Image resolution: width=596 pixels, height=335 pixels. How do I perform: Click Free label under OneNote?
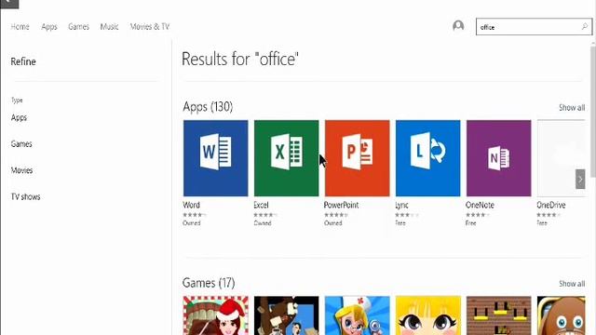pyautogui.click(x=470, y=223)
